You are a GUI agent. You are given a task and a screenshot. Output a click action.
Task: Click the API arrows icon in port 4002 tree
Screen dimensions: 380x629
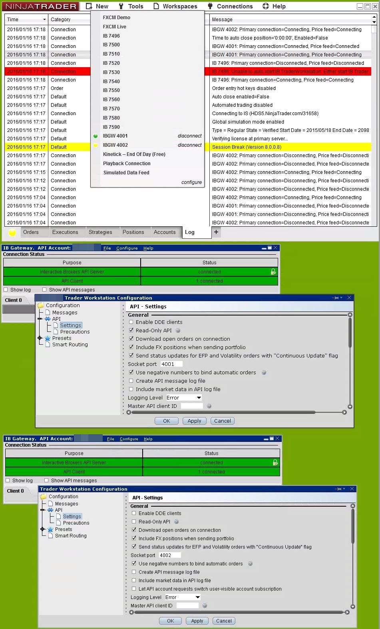(x=50, y=510)
